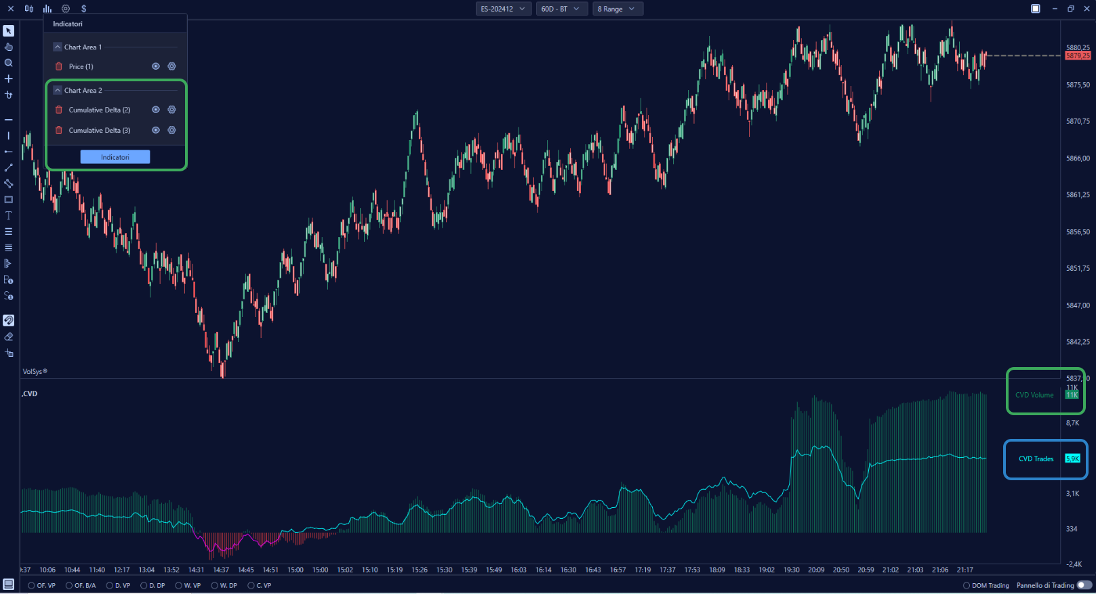The height and width of the screenshot is (594, 1096).
Task: Hide the Cumulative Delta (2) indicator
Action: (x=156, y=110)
